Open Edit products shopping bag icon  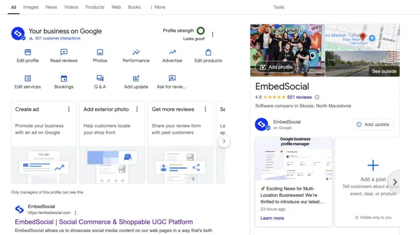(x=208, y=52)
